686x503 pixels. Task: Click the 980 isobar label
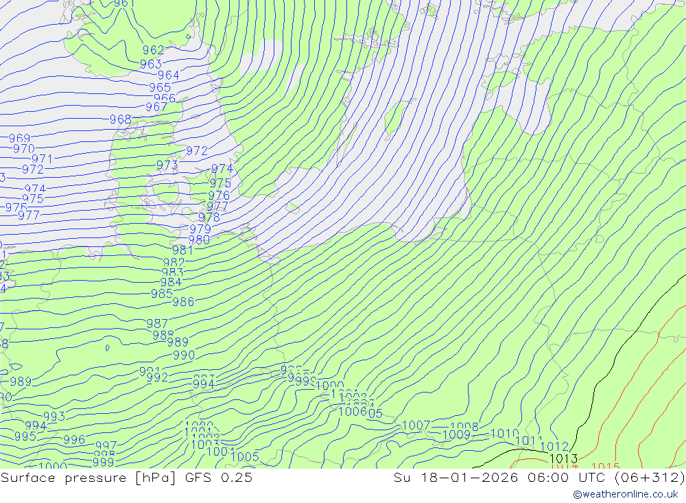(199, 240)
